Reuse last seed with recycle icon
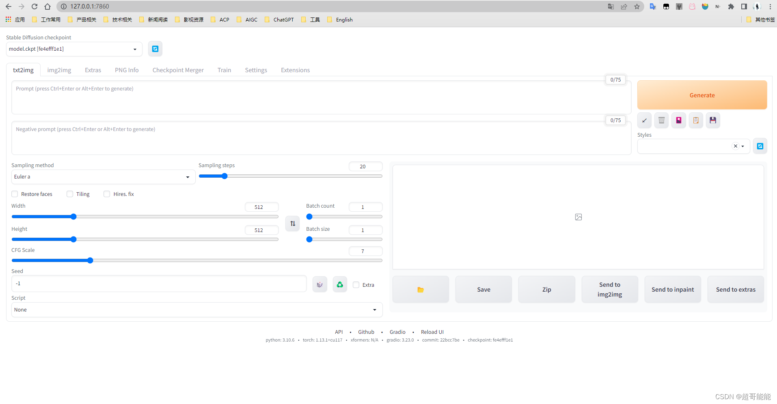 [340, 284]
